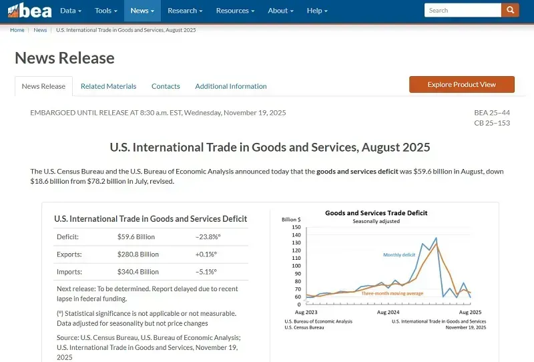Click the News breadcrumb link

tap(40, 30)
